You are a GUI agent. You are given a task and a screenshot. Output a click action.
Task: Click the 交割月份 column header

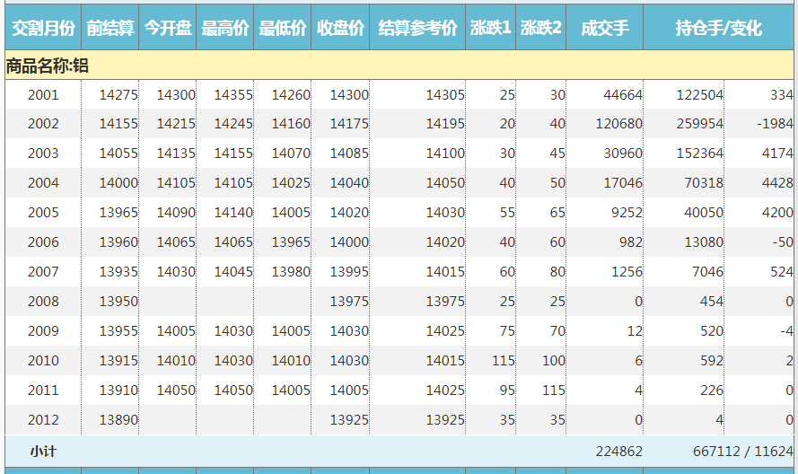tap(42, 29)
